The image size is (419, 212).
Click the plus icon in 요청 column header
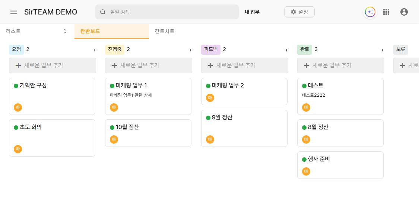pyautogui.click(x=94, y=50)
